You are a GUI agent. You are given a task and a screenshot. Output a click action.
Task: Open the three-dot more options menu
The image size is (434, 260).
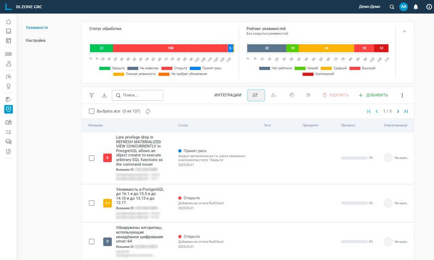pyautogui.click(x=402, y=95)
